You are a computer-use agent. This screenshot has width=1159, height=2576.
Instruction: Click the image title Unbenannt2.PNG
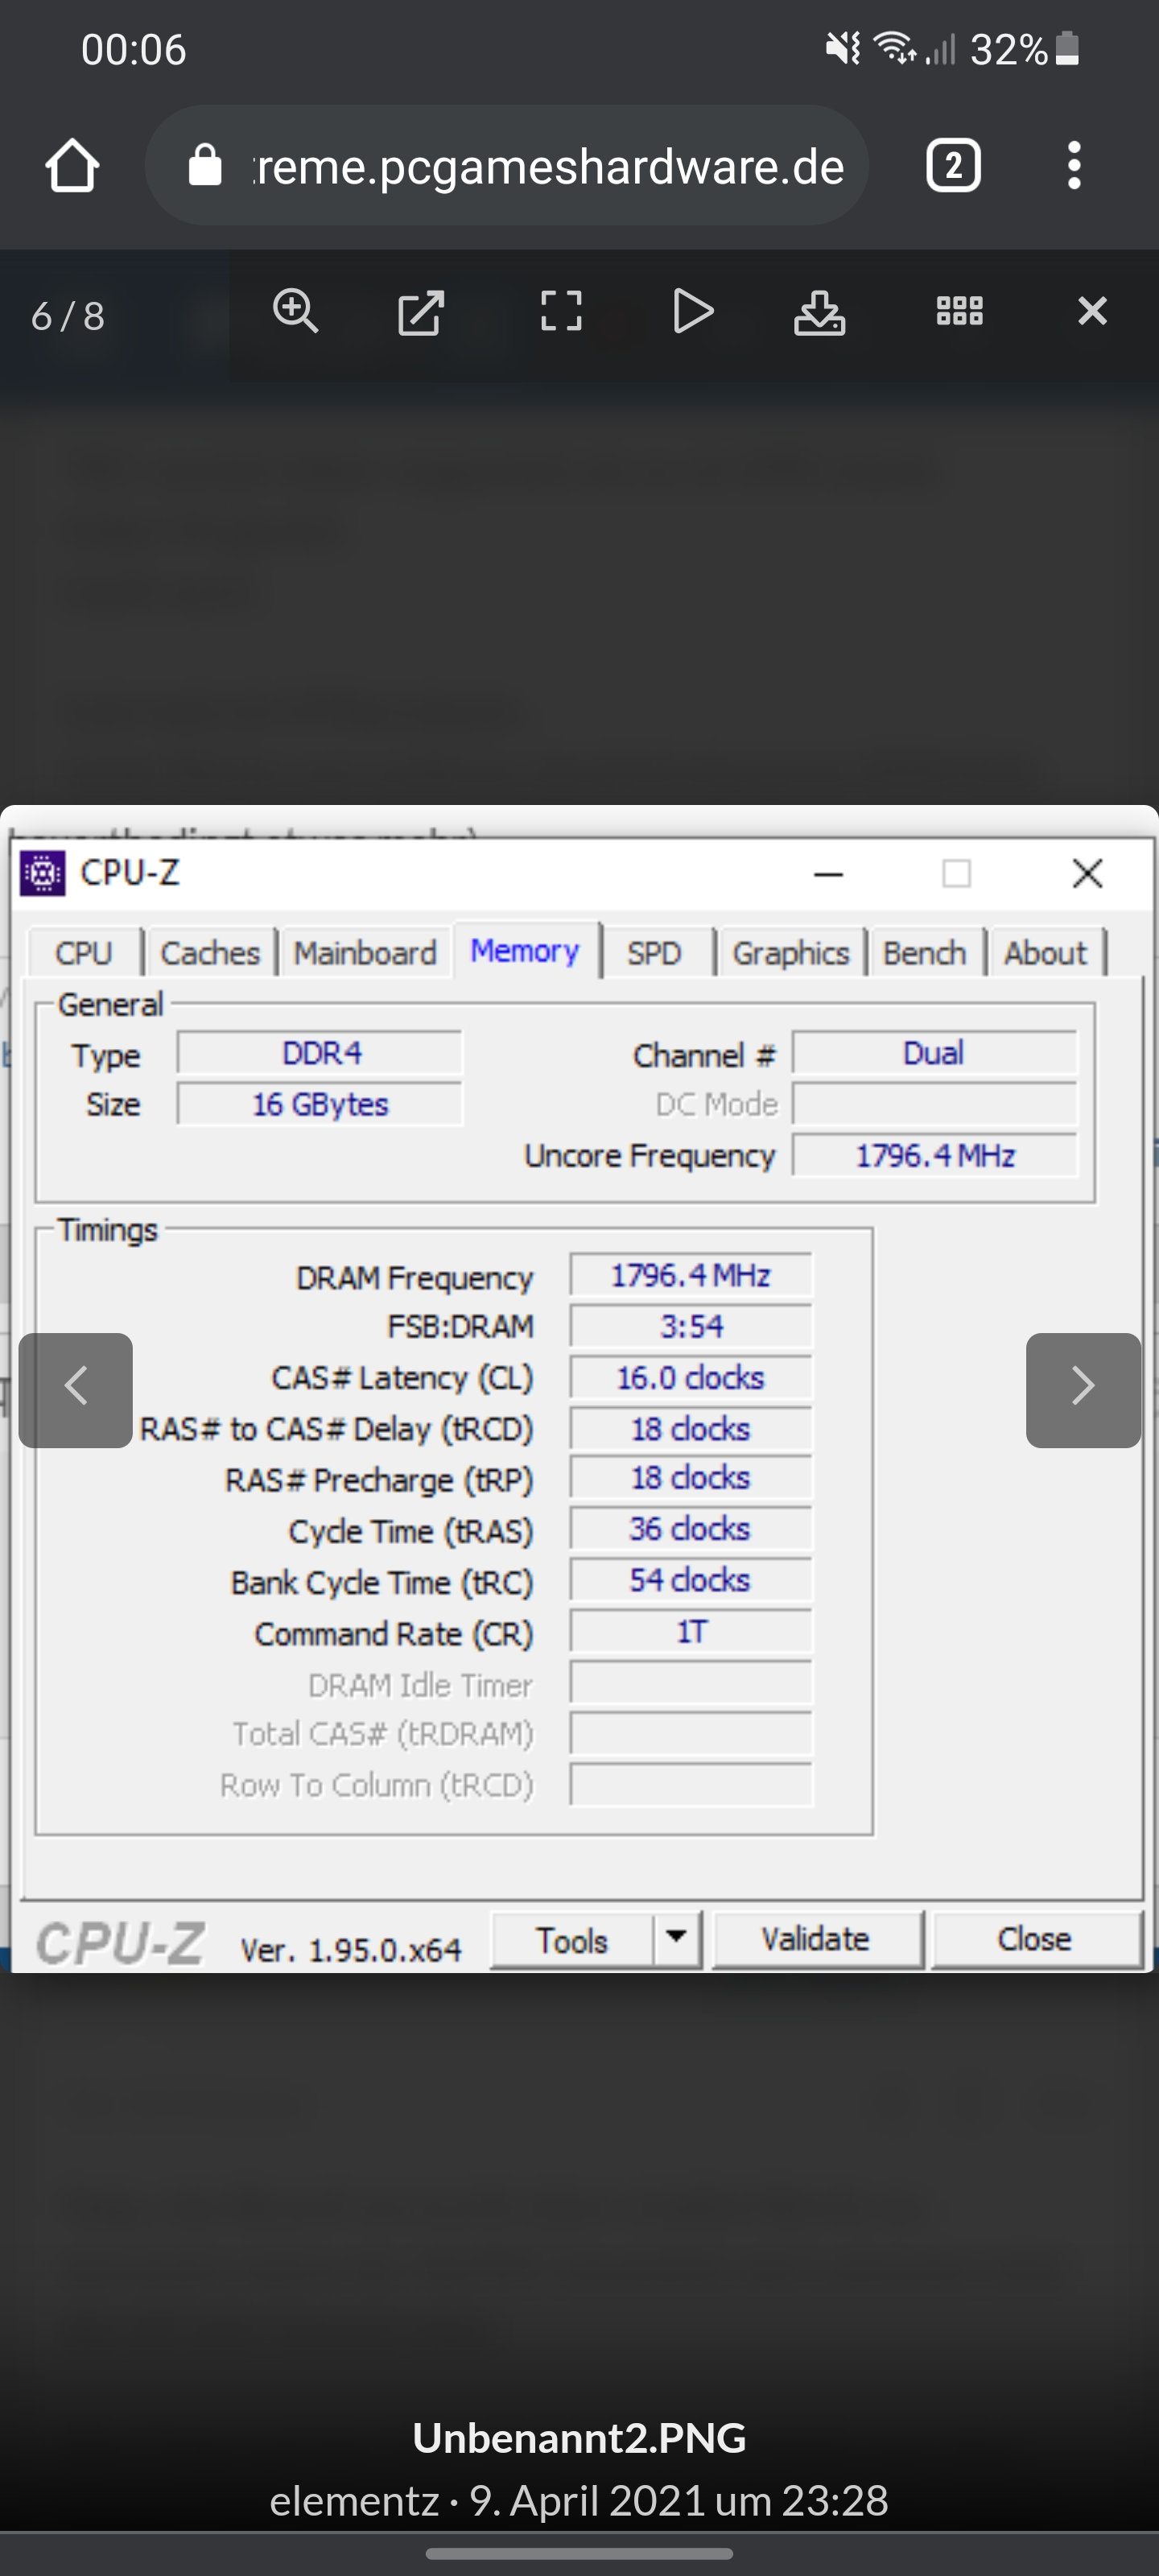pyautogui.click(x=580, y=2438)
